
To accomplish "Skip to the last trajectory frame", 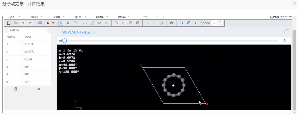I will [196, 23].
